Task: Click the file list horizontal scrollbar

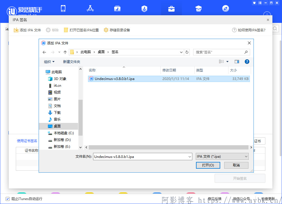Action: tap(169, 147)
